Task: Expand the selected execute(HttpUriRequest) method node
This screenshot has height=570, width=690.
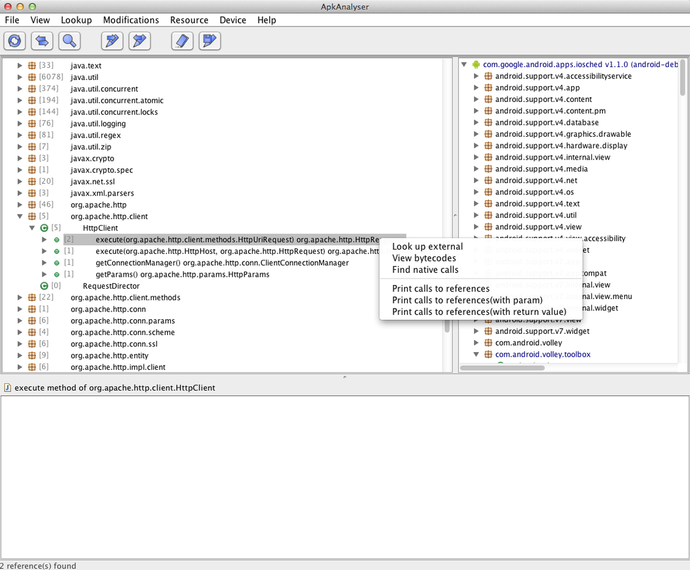Action: pyautogui.click(x=44, y=240)
